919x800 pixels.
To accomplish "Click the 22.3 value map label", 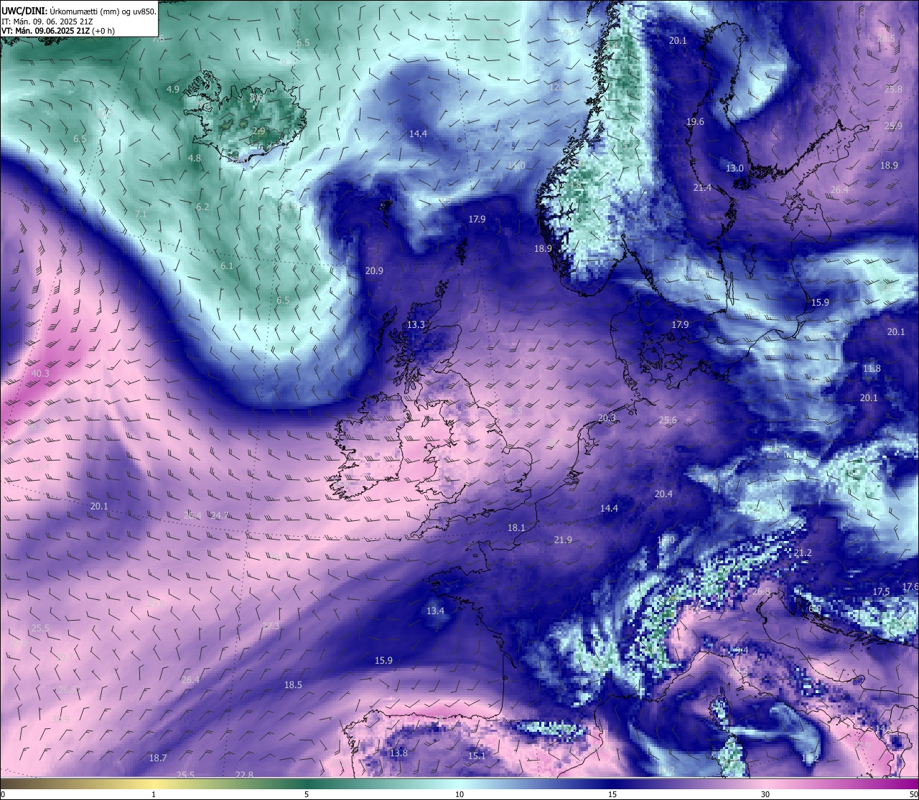I will 271,626.
